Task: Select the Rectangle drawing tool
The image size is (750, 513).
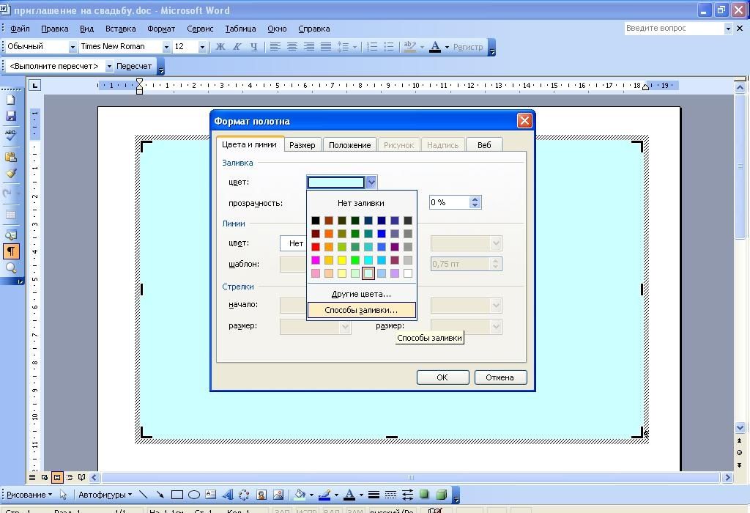Action: 177,495
